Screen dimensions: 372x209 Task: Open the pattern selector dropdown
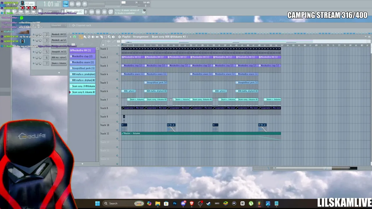74,12
